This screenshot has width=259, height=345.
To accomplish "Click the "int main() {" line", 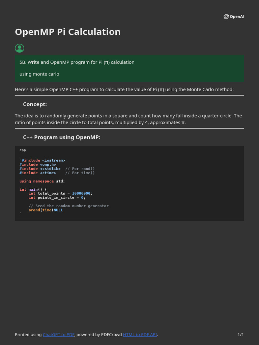I will [33, 189].
